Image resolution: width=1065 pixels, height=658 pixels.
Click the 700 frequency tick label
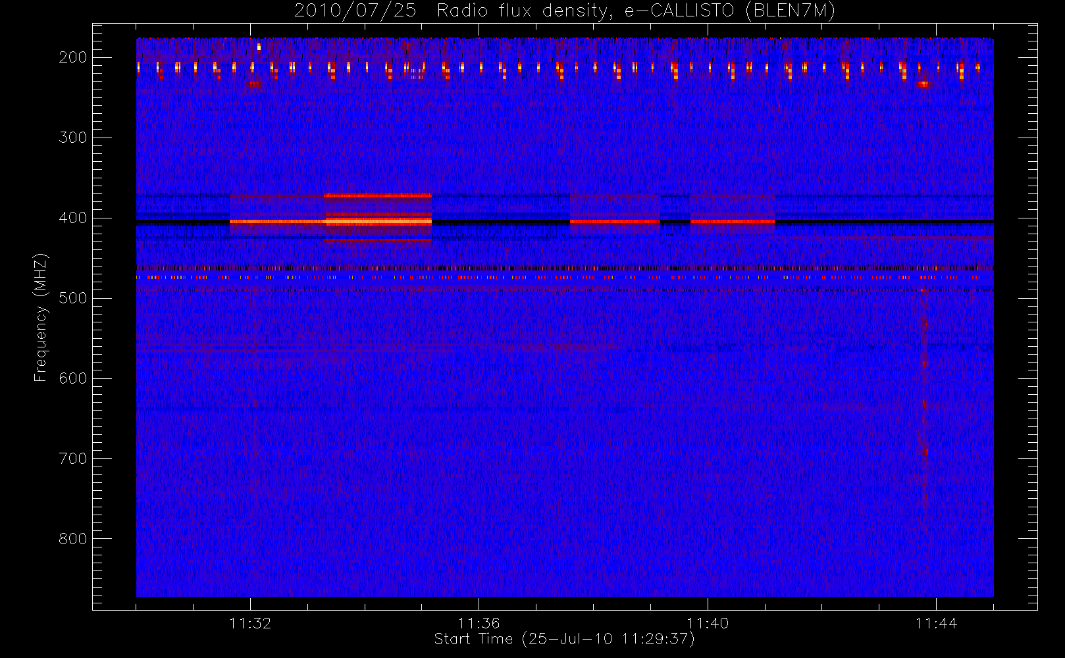point(73,459)
